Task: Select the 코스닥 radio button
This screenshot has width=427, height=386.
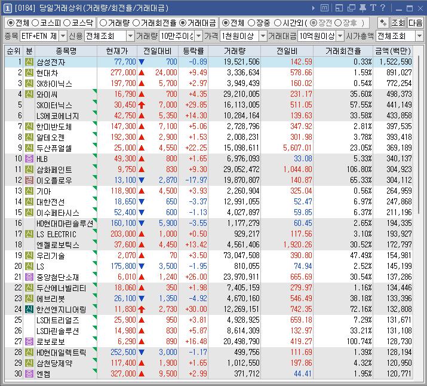Action: coord(67,23)
